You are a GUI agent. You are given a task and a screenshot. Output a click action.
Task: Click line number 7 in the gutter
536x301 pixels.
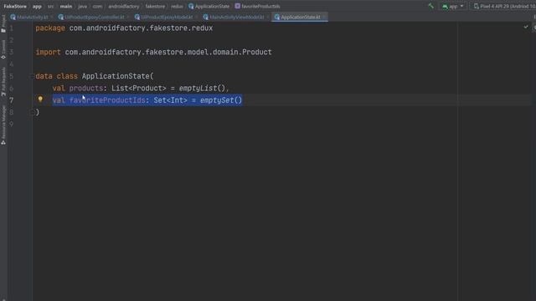(x=12, y=100)
